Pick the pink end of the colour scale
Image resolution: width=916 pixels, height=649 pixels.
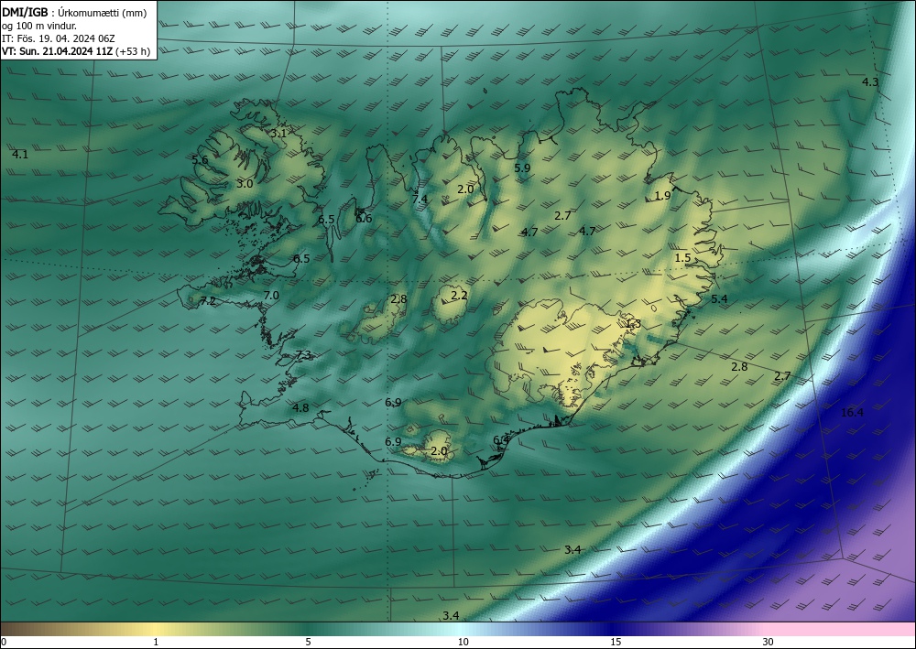pos(841,629)
